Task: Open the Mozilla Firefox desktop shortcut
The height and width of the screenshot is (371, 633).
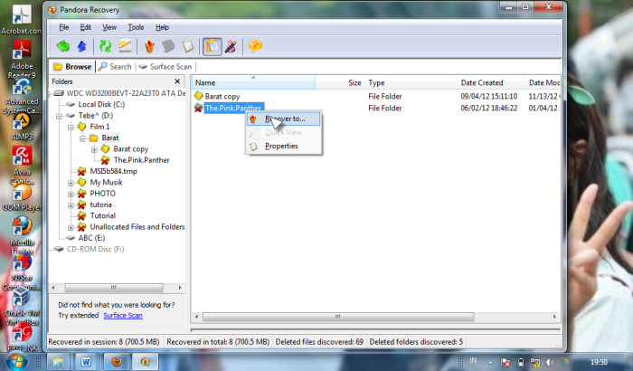Action: tap(22, 233)
